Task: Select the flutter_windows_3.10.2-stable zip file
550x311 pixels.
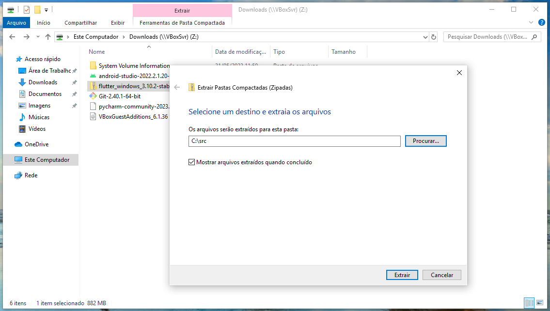Action: coord(134,86)
